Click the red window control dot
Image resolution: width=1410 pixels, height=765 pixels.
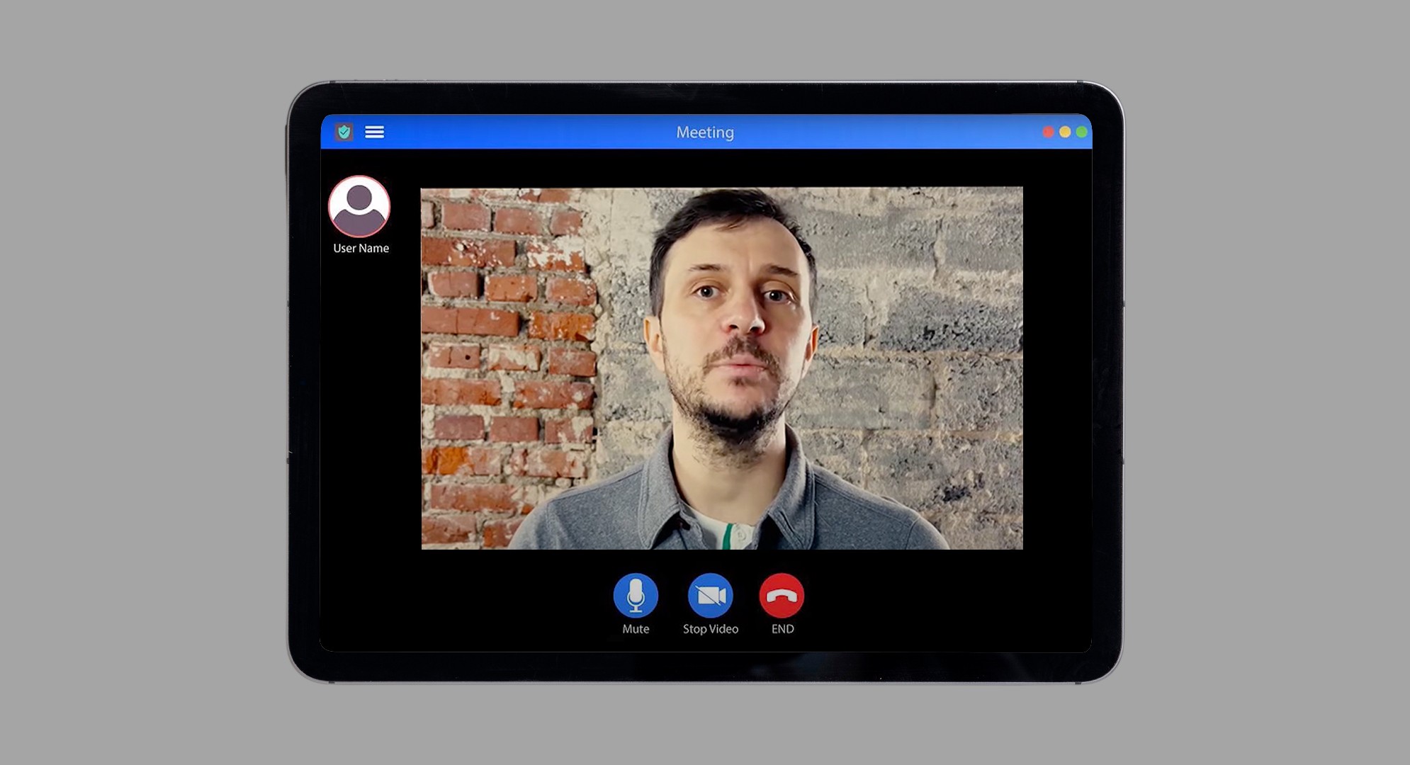pyautogui.click(x=1048, y=132)
